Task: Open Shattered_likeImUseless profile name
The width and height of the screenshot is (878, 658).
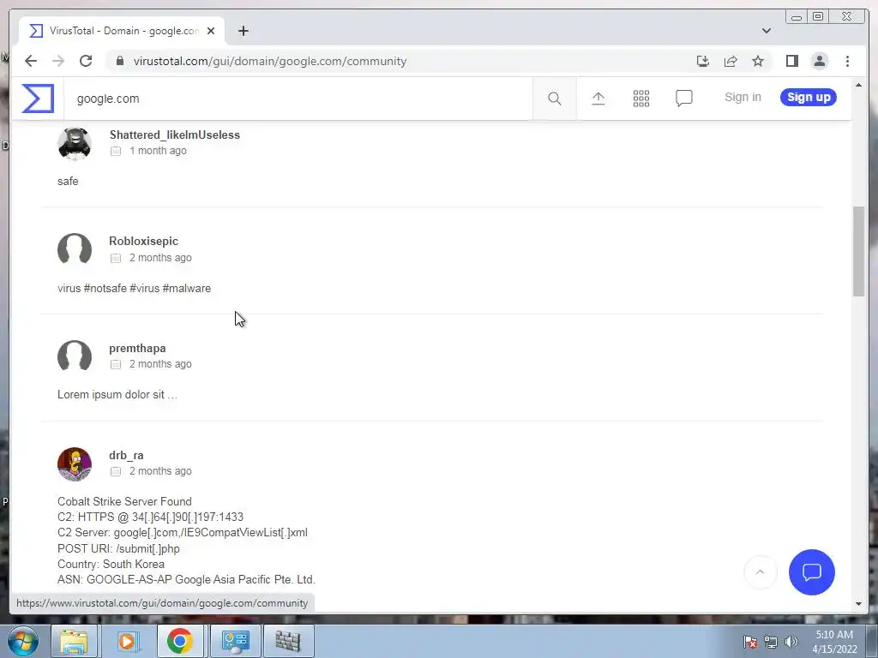Action: [175, 135]
